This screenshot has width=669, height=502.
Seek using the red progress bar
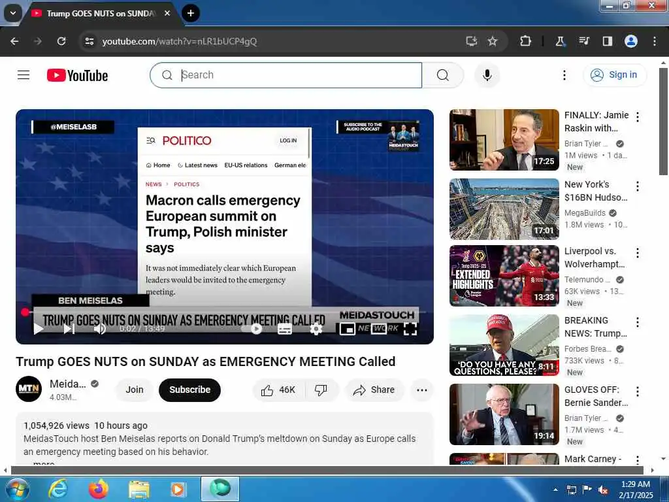pos(225,312)
